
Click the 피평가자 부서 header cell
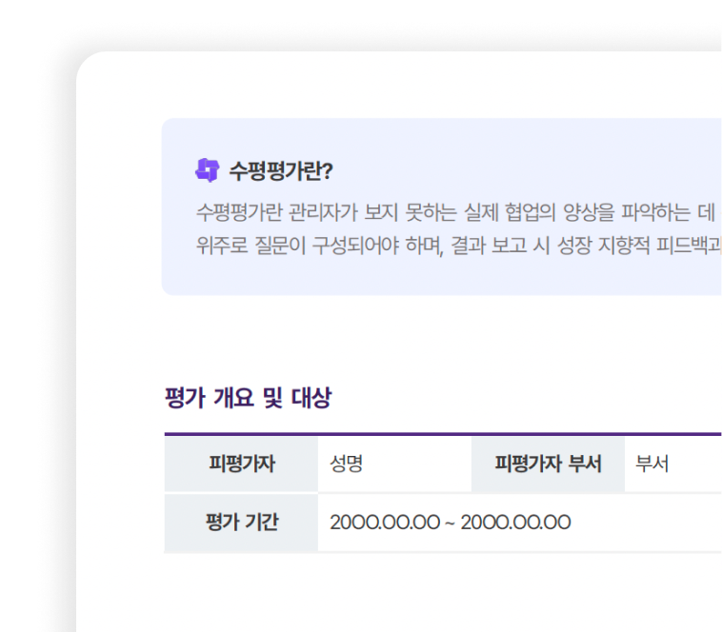(x=548, y=464)
